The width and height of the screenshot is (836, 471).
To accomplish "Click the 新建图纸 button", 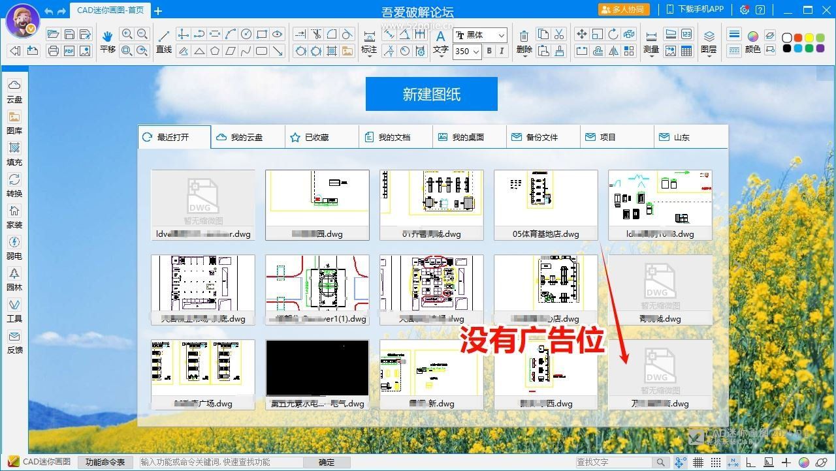I will pyautogui.click(x=432, y=95).
